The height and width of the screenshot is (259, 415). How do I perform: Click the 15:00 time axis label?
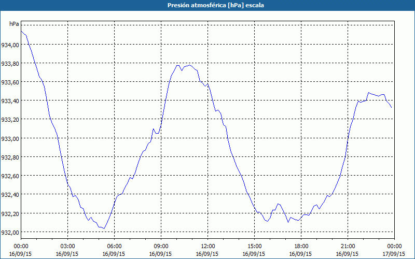coord(254,247)
